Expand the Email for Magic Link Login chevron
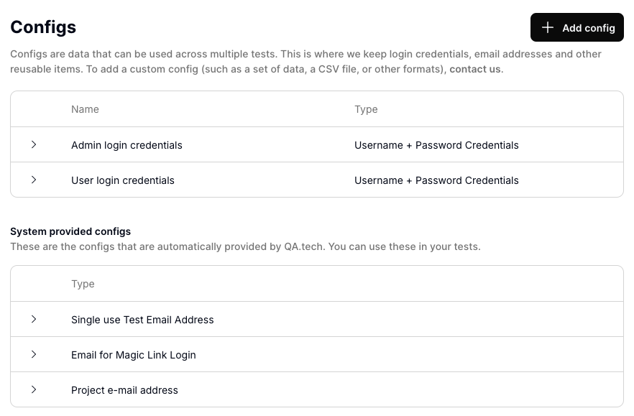Screen dimensions: 634x416 click(x=34, y=355)
